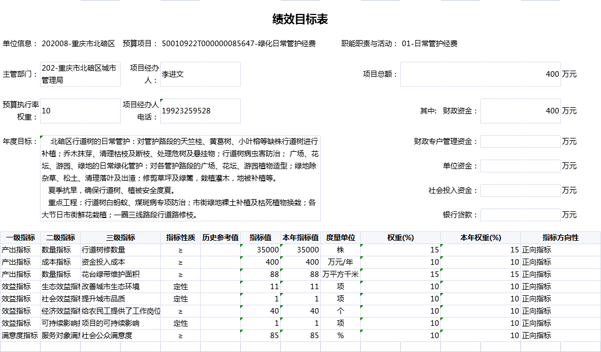Click 定性 in 提升城市品质 row
Image resolution: width=601 pixels, height=352 pixels.
click(x=181, y=299)
